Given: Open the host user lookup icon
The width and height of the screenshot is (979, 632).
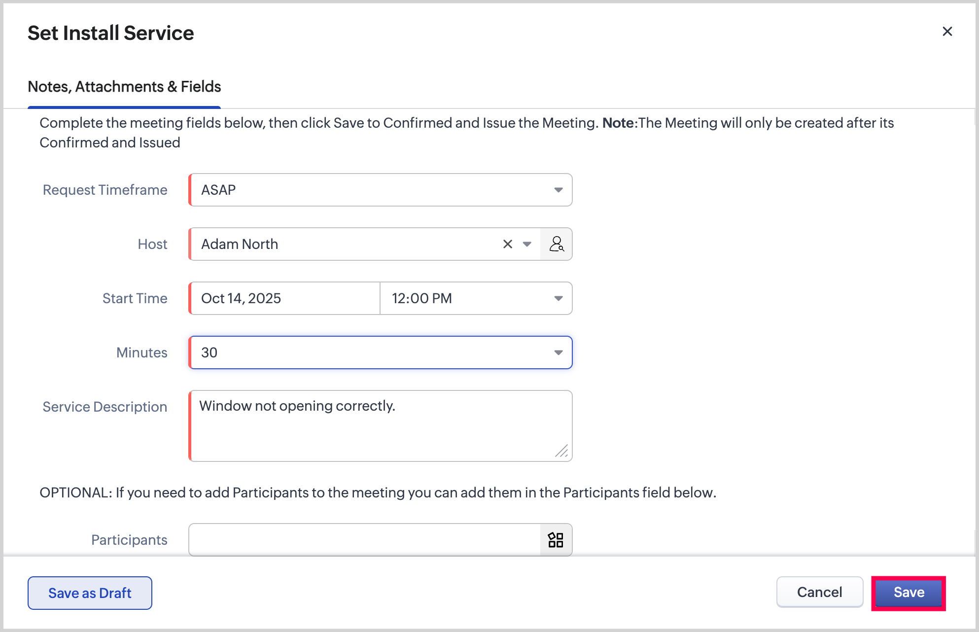Looking at the screenshot, I should pos(556,244).
